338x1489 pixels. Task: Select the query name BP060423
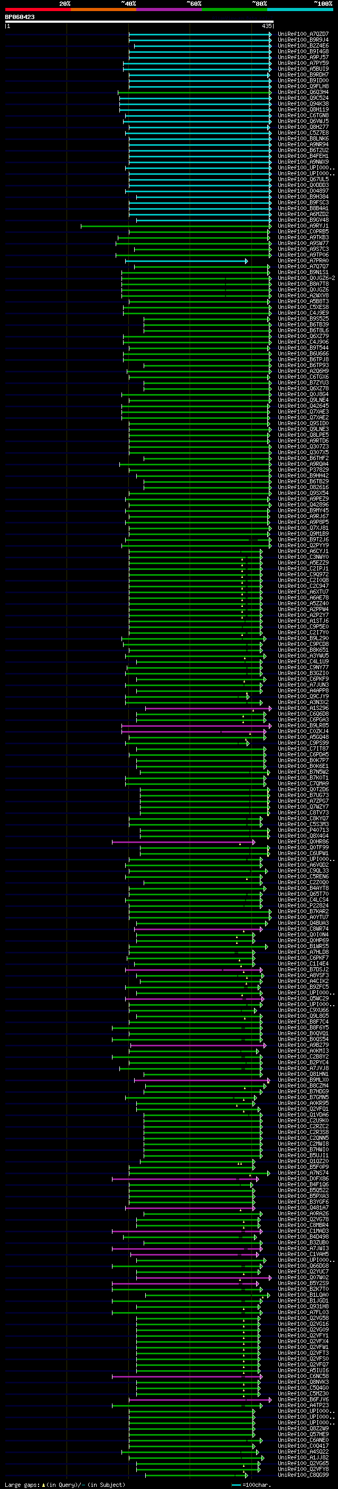[20, 17]
